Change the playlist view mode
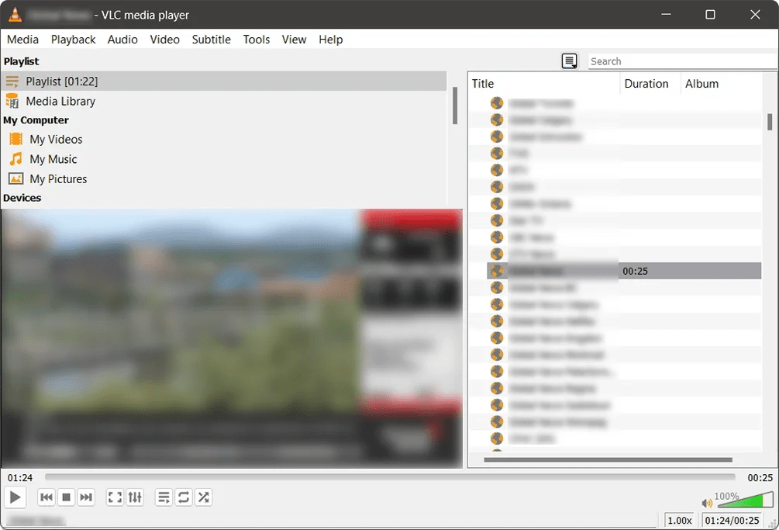Viewport: 779px width, 530px height. [x=570, y=61]
